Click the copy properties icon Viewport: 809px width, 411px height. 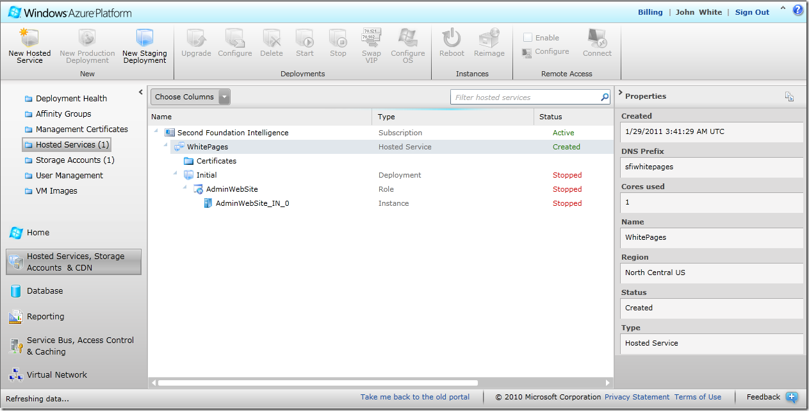point(789,96)
